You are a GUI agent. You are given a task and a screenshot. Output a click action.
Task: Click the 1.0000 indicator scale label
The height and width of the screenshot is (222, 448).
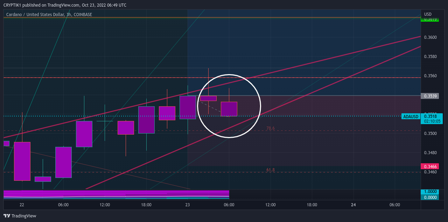[429, 192]
